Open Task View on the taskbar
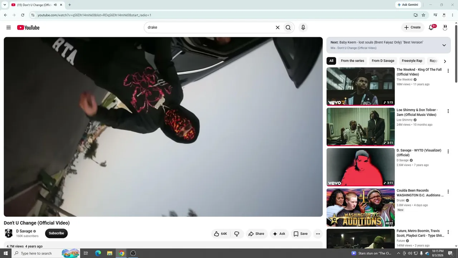Image resolution: width=458 pixels, height=258 pixels. (86, 253)
